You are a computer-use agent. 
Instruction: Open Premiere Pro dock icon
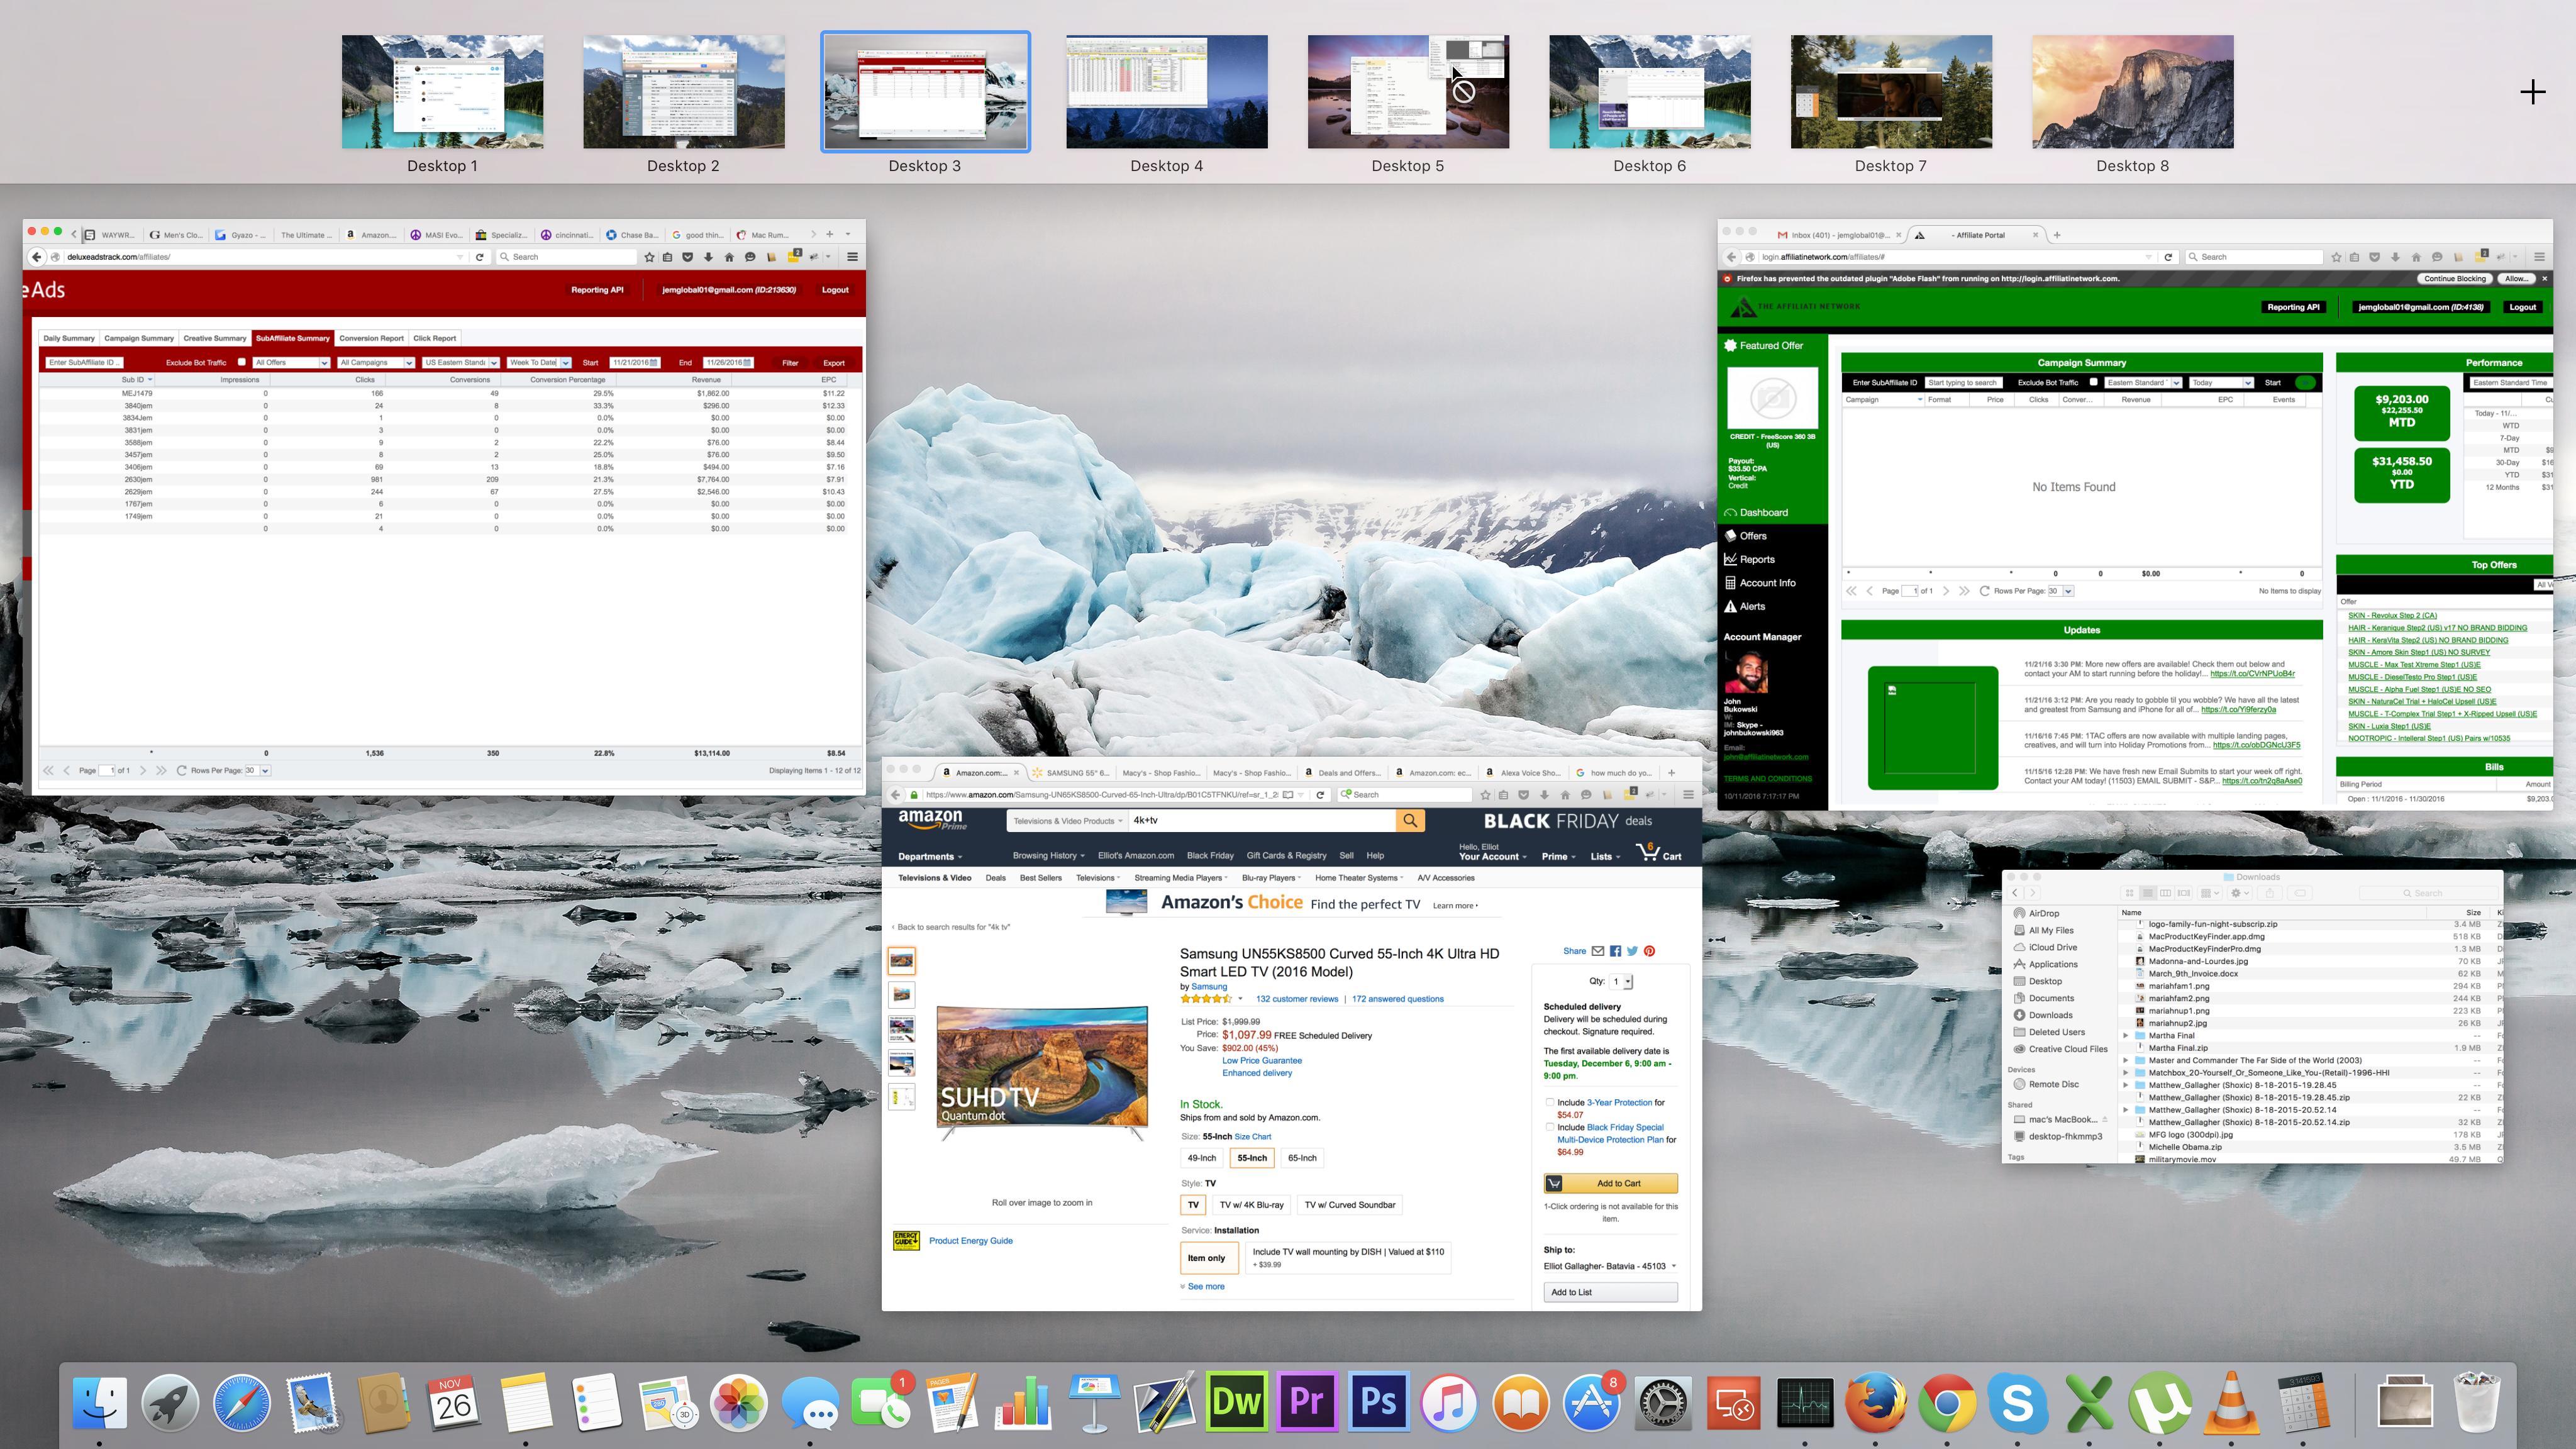pyautogui.click(x=1307, y=1401)
